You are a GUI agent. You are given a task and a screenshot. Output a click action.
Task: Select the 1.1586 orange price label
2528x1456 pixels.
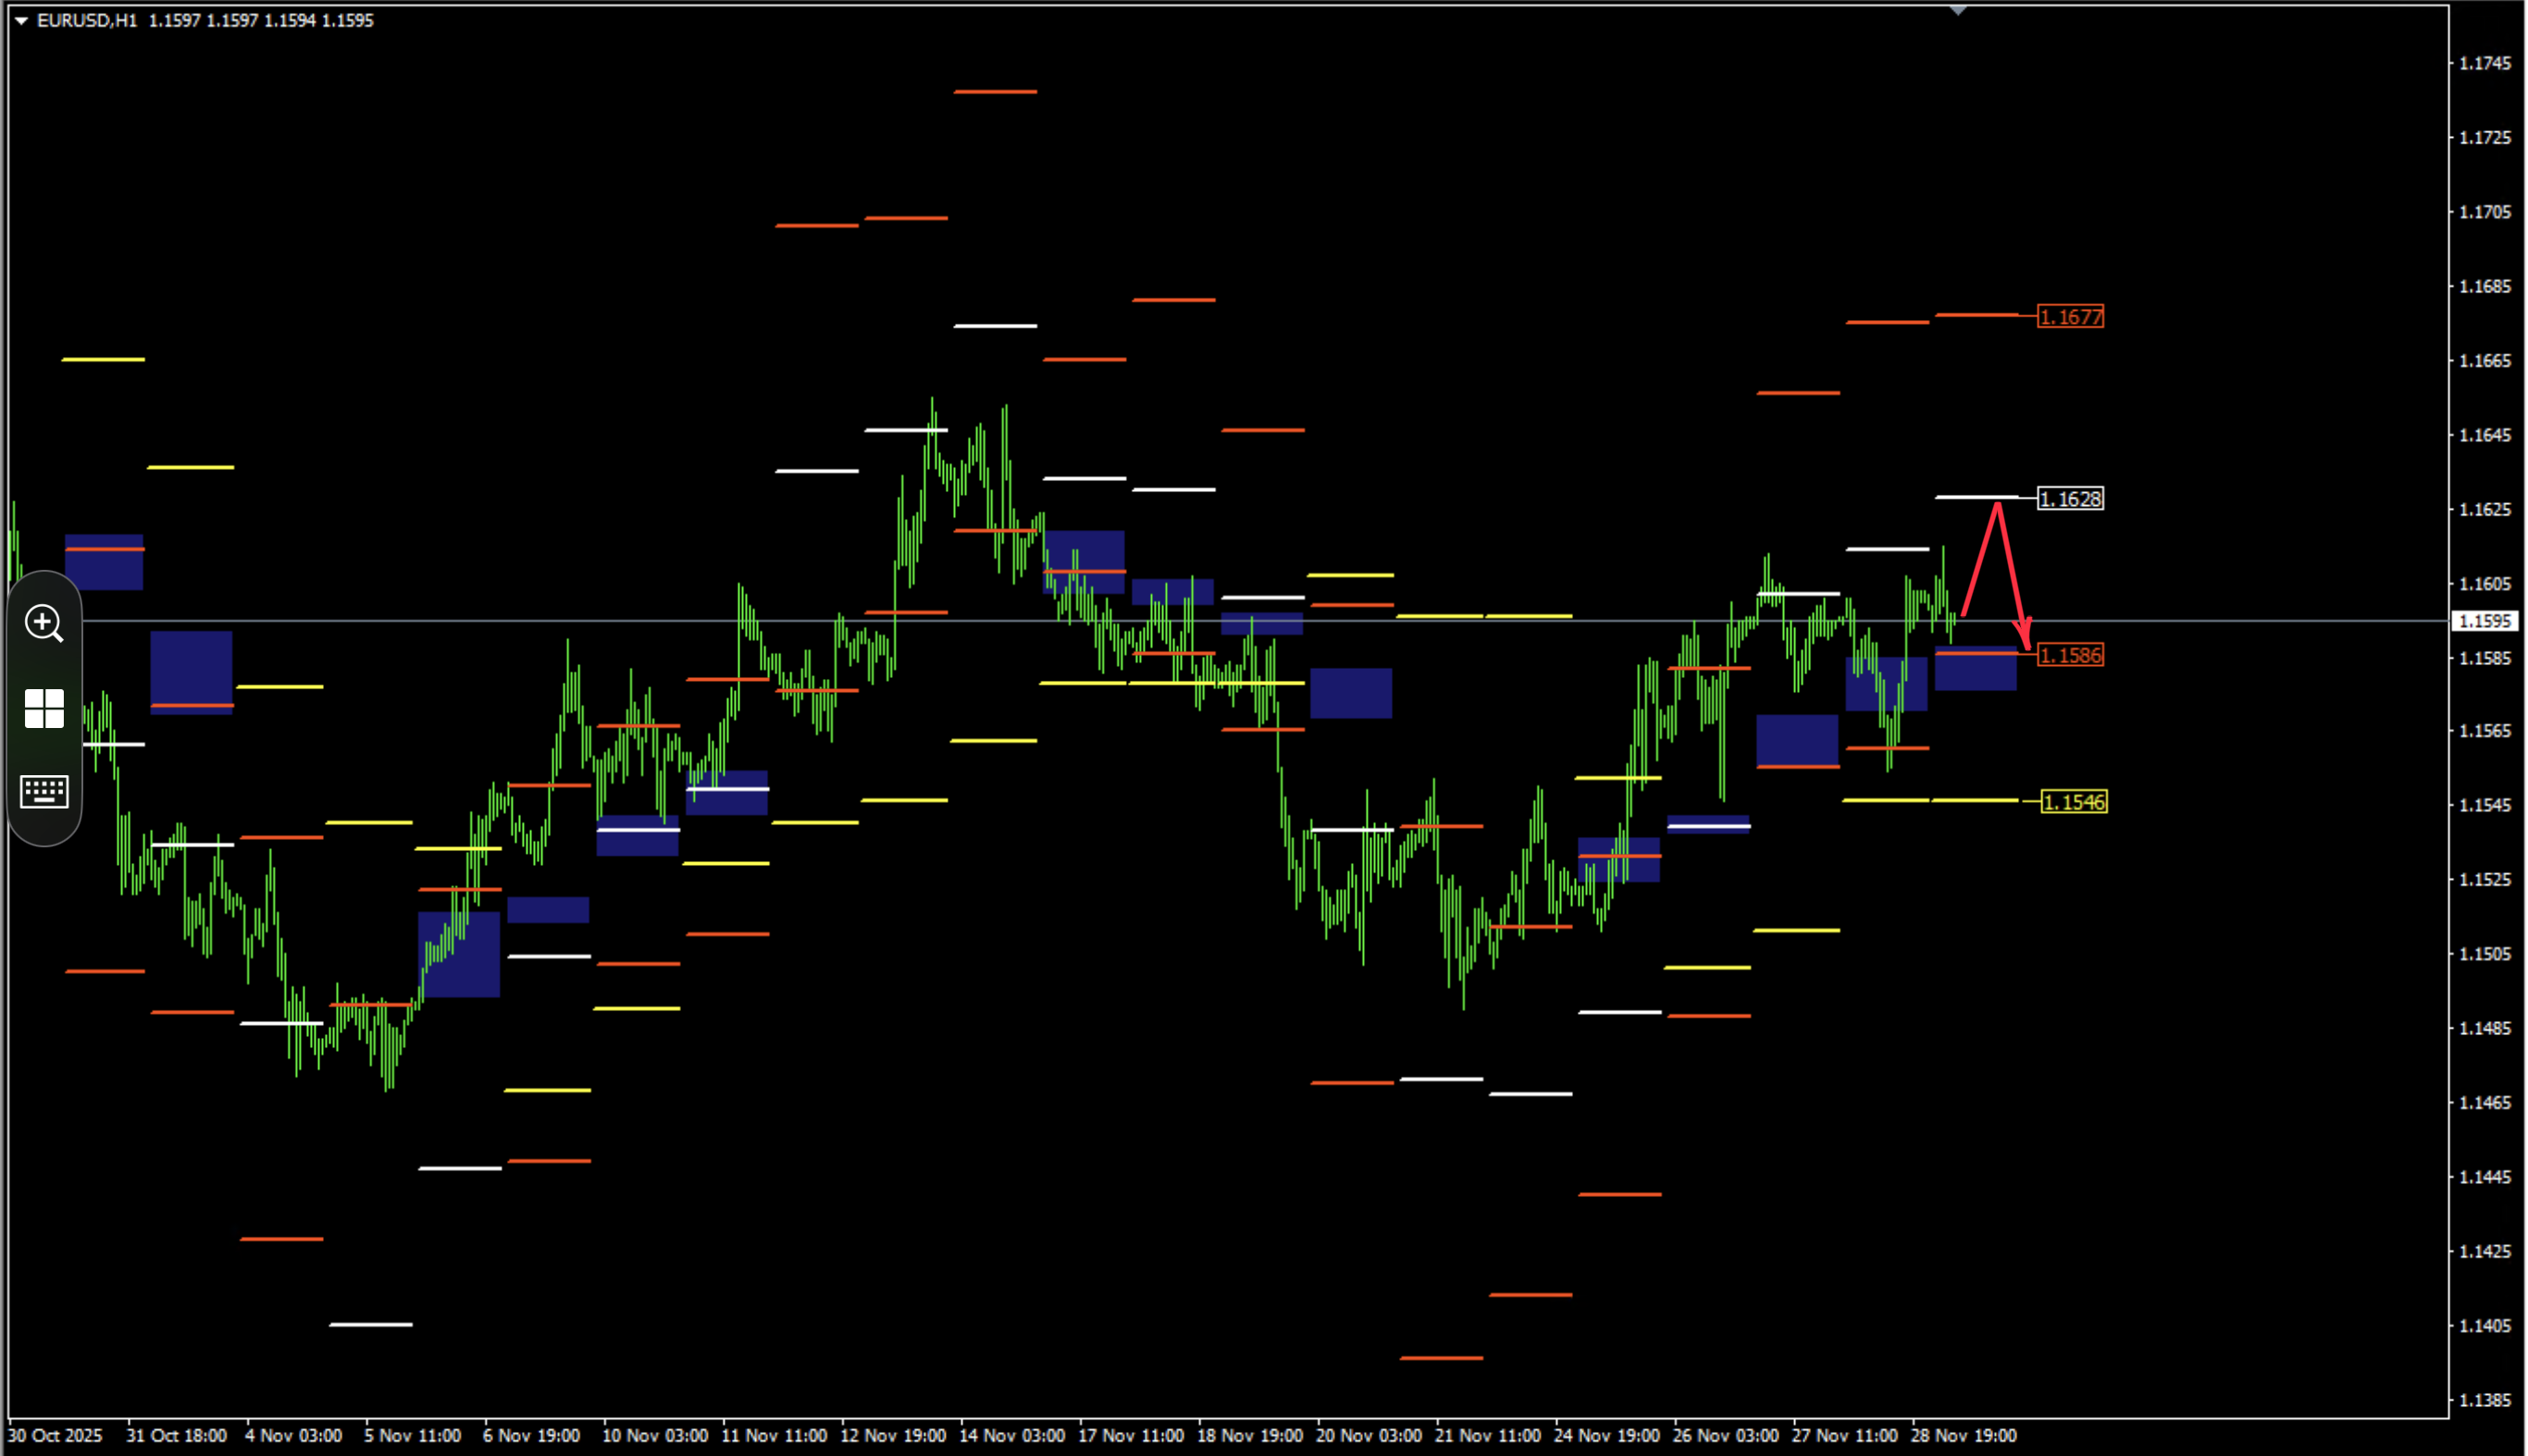[x=2070, y=655]
